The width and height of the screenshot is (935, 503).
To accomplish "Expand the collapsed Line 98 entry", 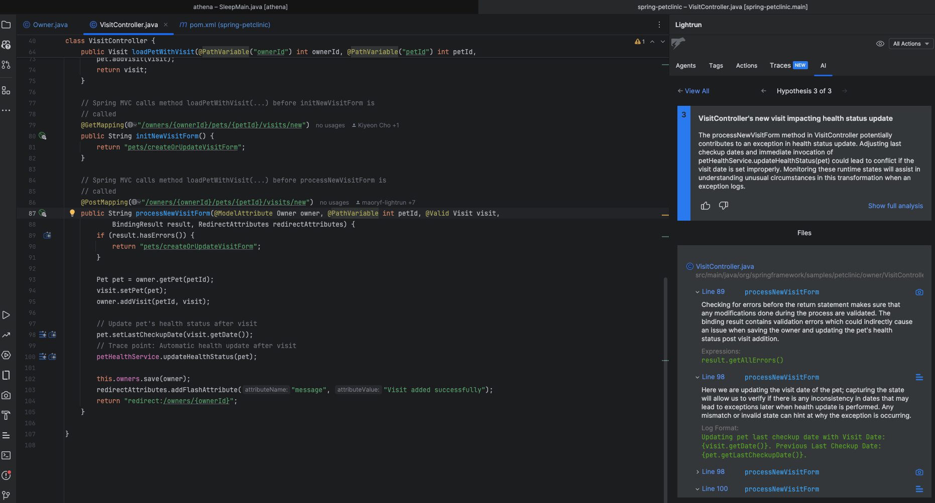I will [x=697, y=472].
